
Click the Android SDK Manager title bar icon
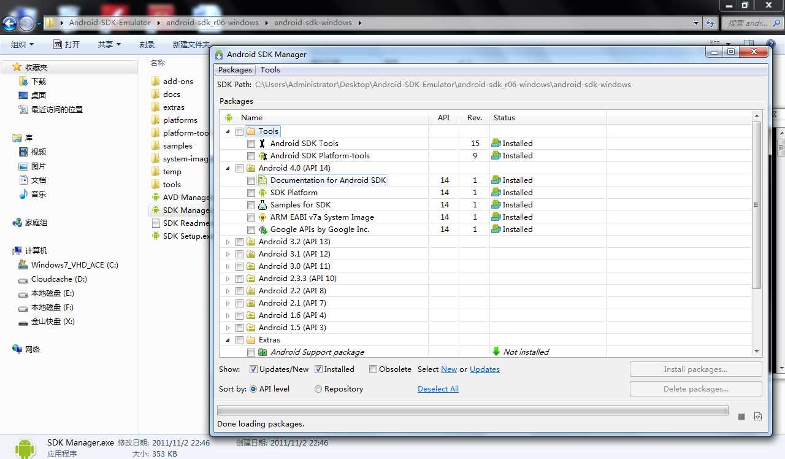pyautogui.click(x=219, y=55)
